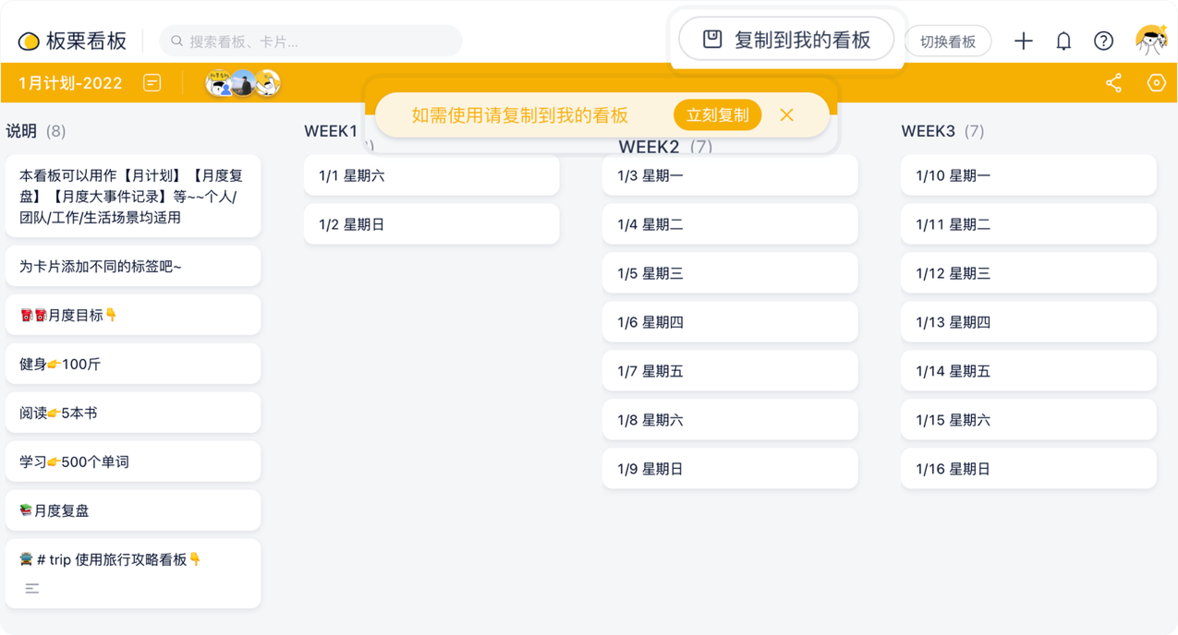
Task: Open the help question mark icon
Action: [1103, 42]
